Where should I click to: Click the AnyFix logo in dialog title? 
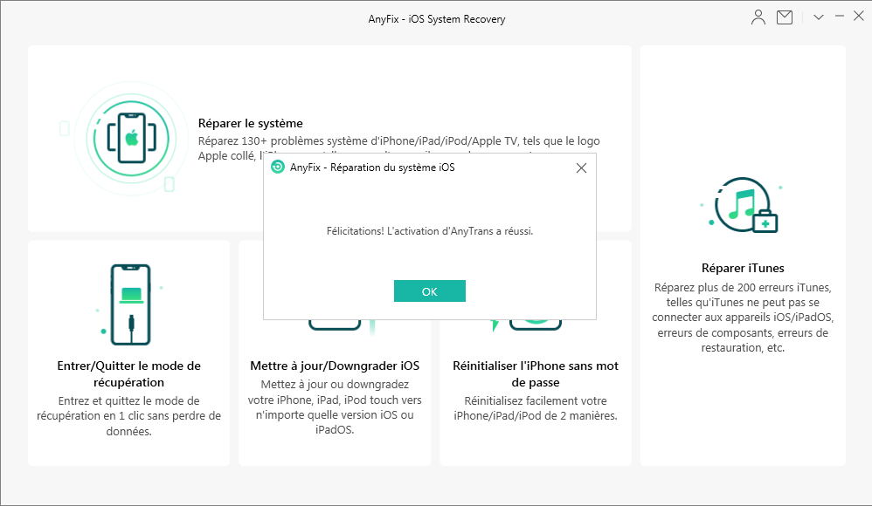[x=278, y=168]
